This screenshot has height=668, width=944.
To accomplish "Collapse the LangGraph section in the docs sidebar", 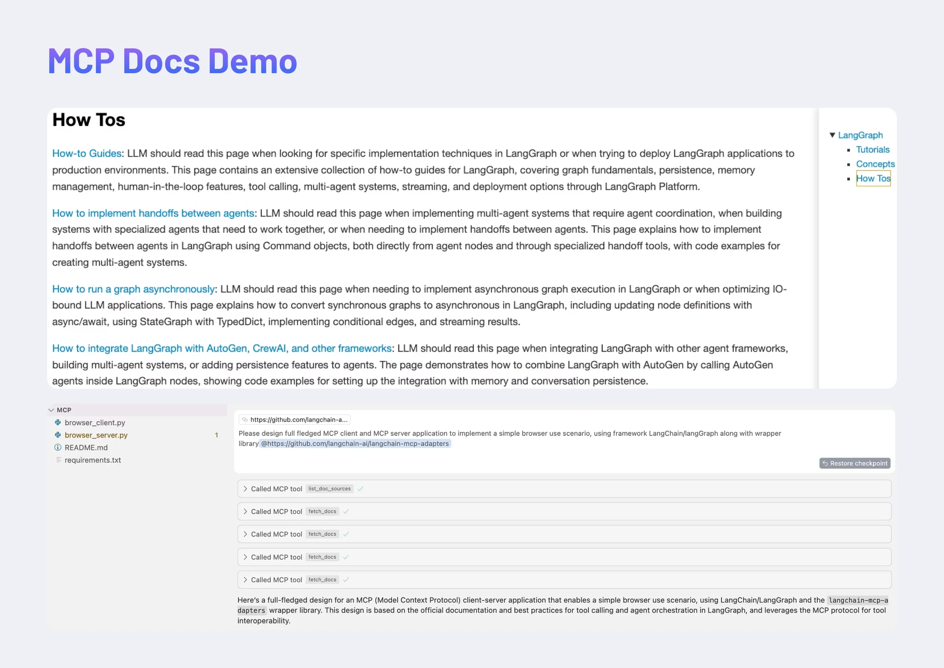I will 833,135.
